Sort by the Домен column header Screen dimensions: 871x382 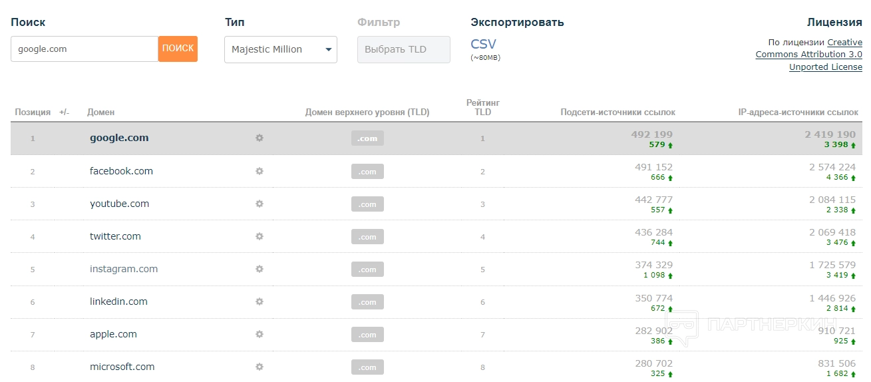(x=101, y=112)
